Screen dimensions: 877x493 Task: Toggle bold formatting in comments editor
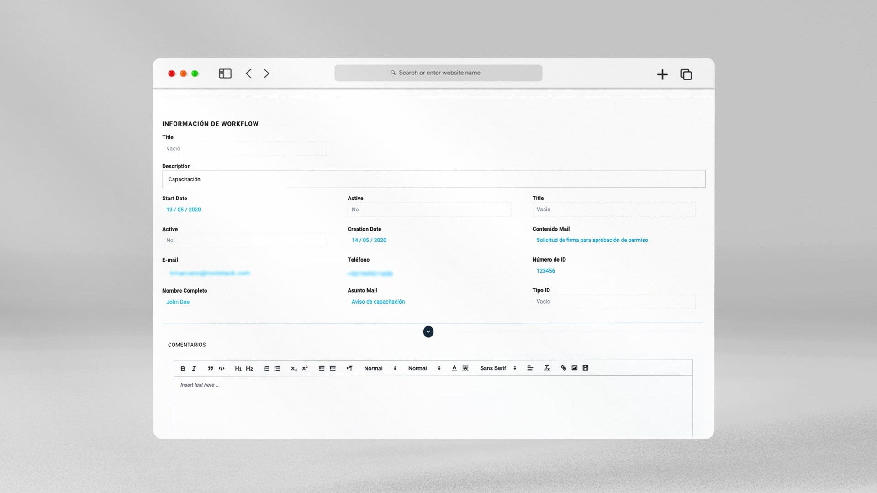(x=183, y=368)
